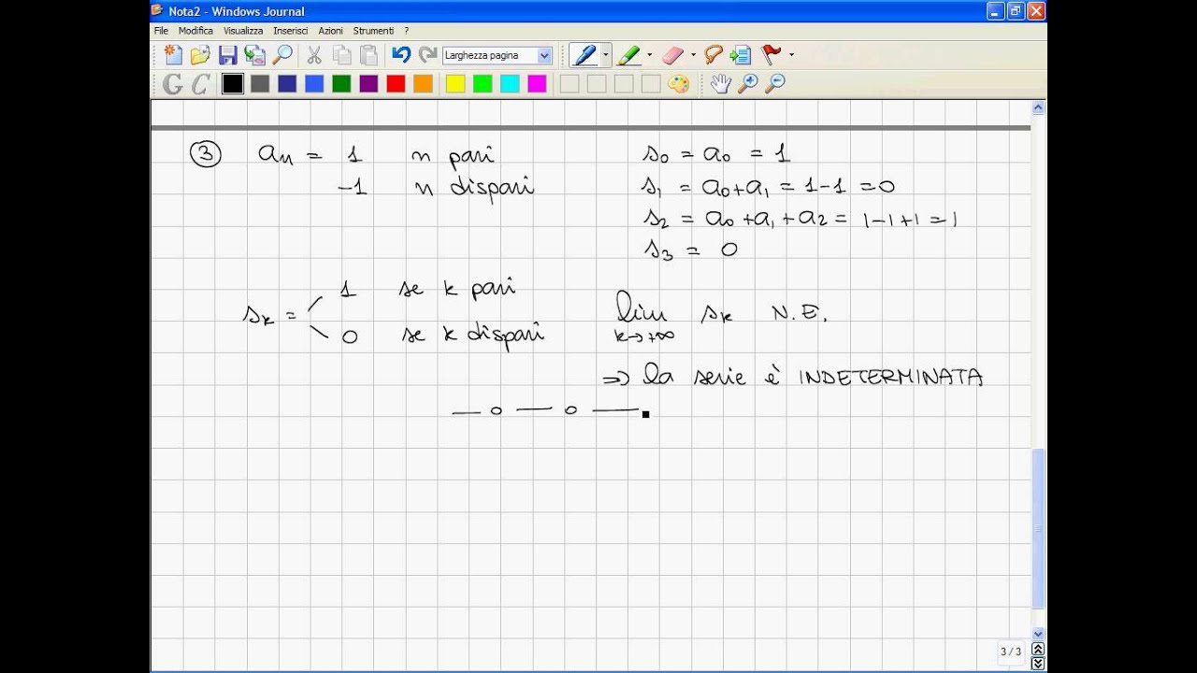Pick the black color swatch
The height and width of the screenshot is (673, 1197).
233,84
